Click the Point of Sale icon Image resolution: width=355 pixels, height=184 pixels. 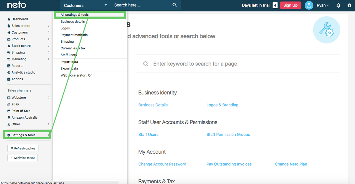coord(9,111)
